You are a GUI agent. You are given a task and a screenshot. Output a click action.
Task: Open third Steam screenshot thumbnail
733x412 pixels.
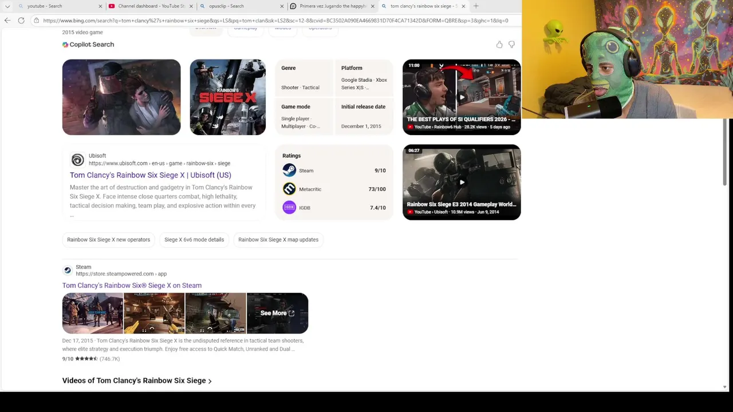[x=216, y=313]
